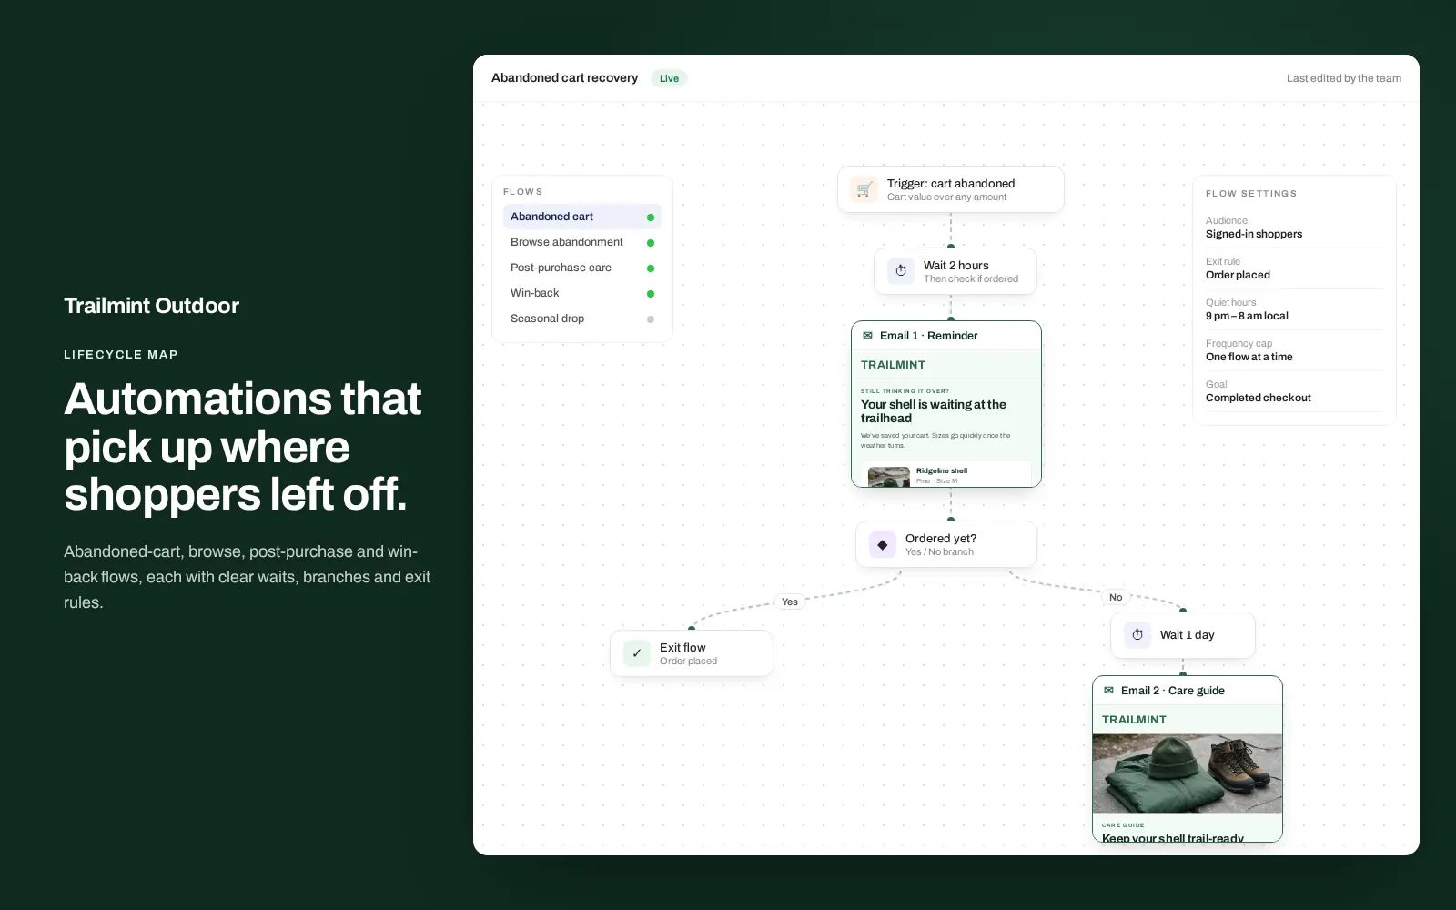This screenshot has height=910, width=1456.
Task: Click the envelope icon on Email 2 Care guide
Action: click(x=1108, y=691)
